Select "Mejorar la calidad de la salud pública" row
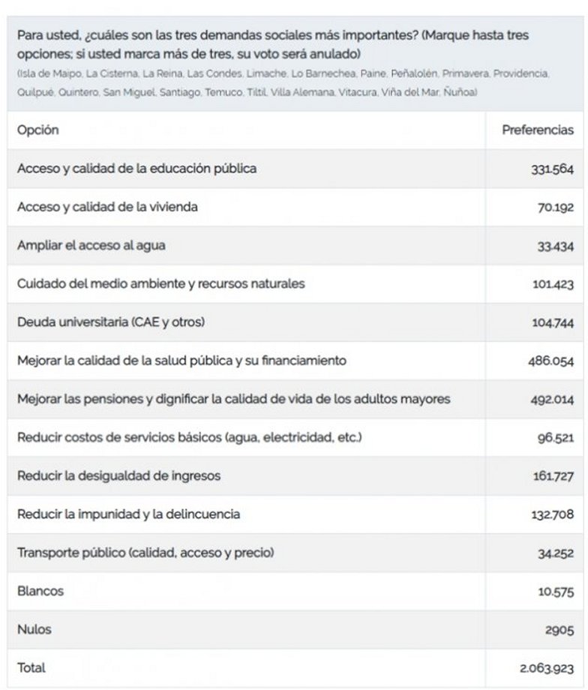The height and width of the screenshot is (690, 588). coord(181,361)
